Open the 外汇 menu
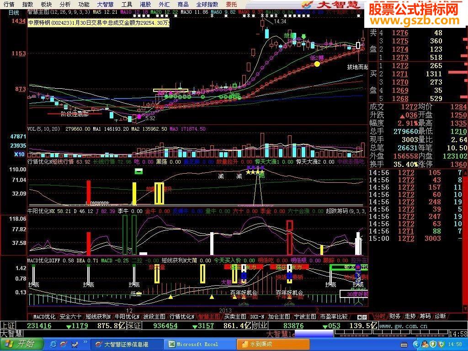The width and height of the screenshot is (468, 351). point(164,4)
